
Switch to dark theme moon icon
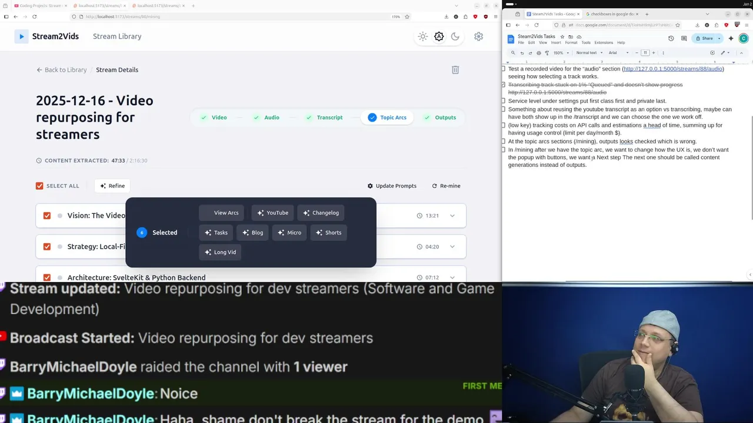455,36
